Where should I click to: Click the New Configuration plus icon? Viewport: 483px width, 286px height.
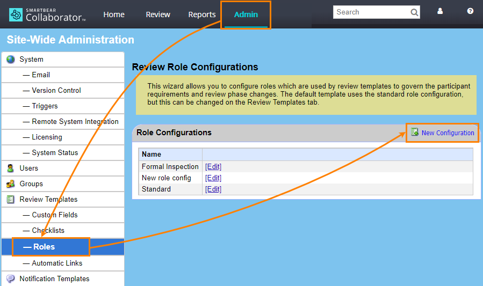coord(415,133)
